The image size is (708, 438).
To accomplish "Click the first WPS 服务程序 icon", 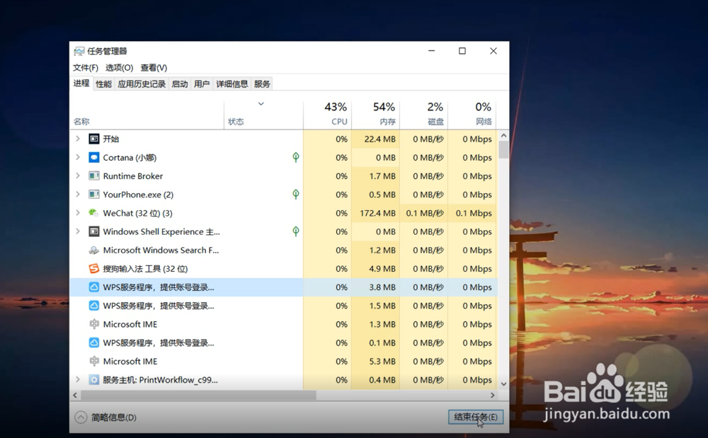I will click(93, 287).
